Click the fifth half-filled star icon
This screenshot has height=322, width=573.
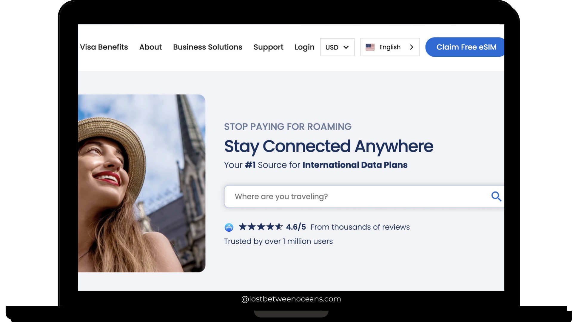pos(279,227)
